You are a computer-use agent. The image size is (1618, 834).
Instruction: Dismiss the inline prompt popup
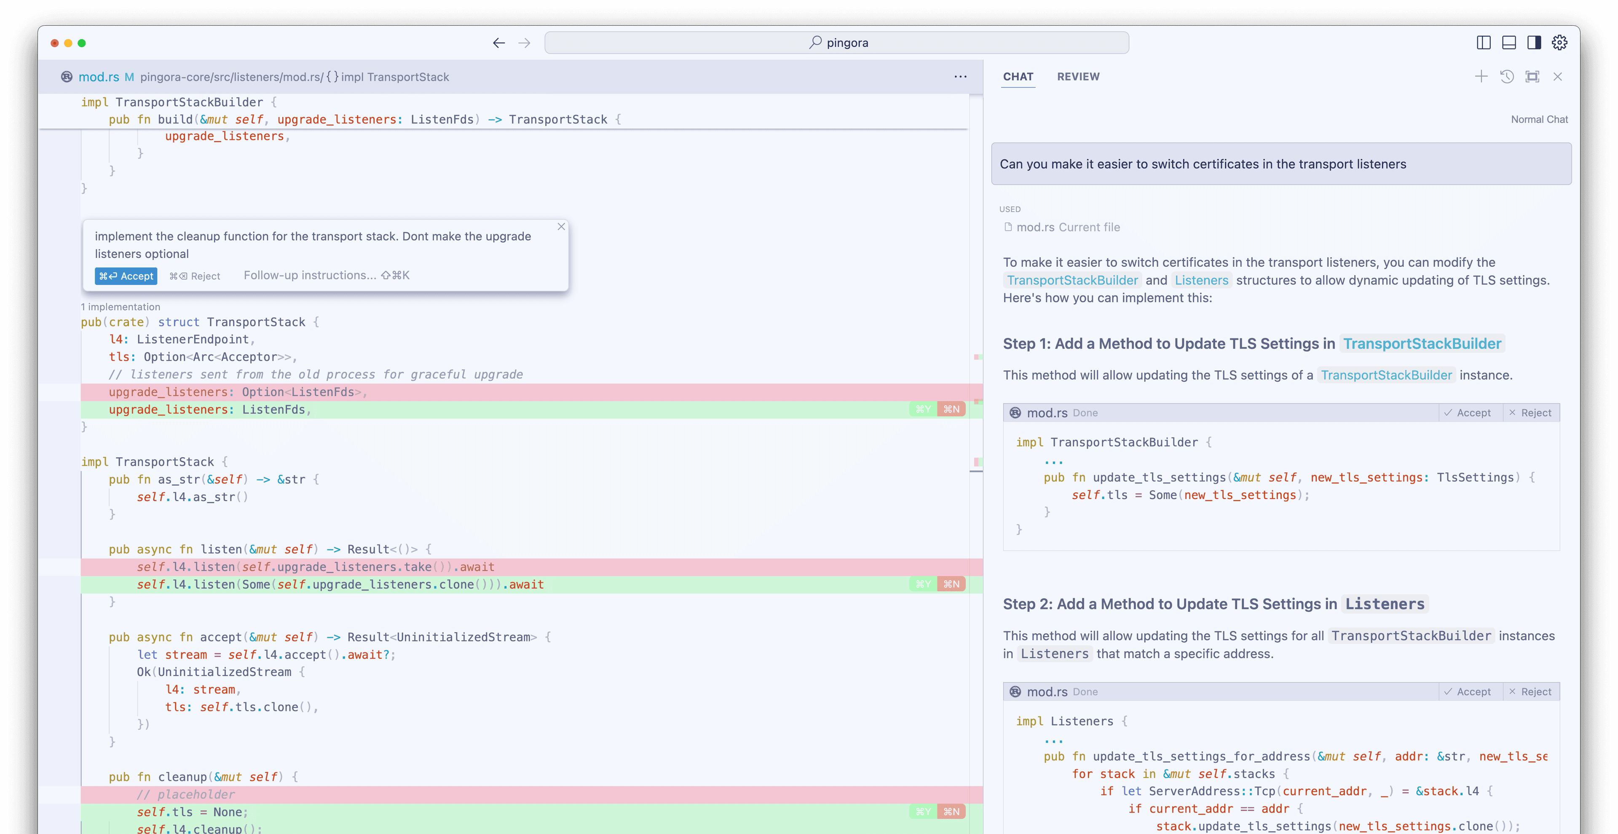tap(562, 227)
